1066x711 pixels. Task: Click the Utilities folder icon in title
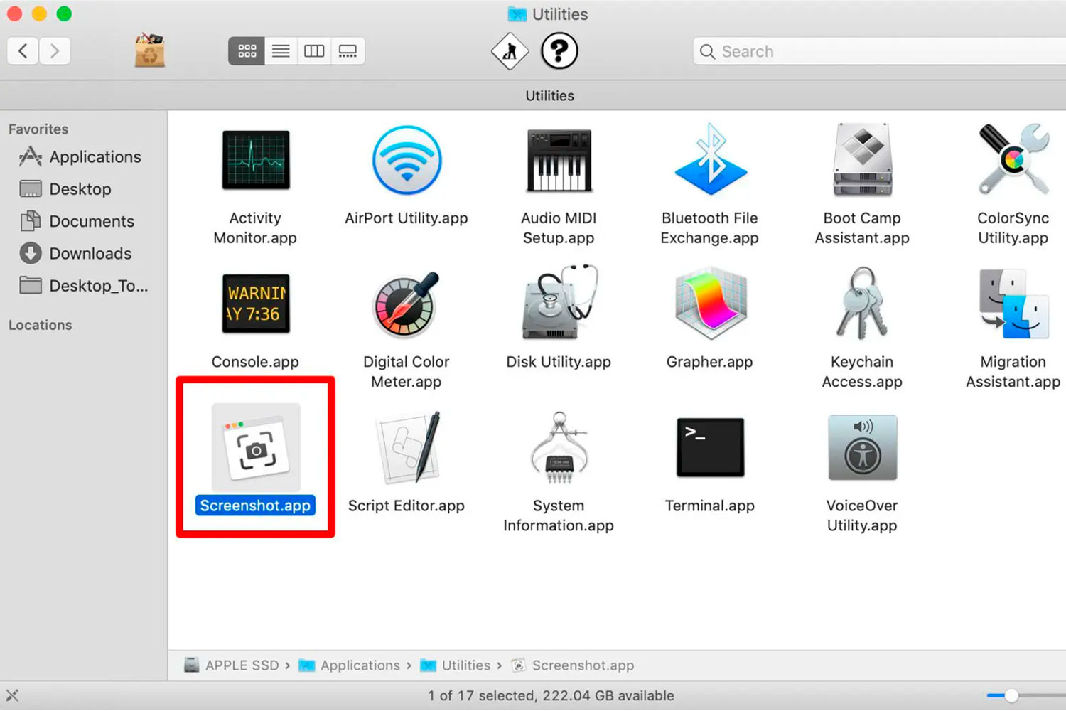coord(517,14)
